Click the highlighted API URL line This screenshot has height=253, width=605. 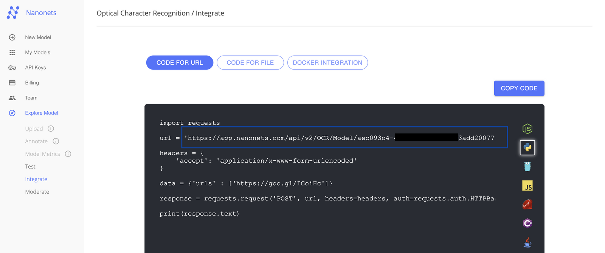coord(344,138)
